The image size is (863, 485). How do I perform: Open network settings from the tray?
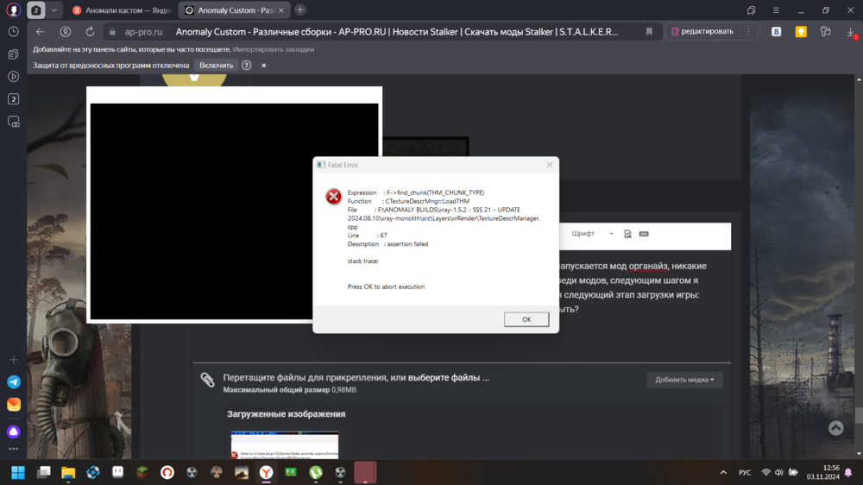(x=765, y=472)
